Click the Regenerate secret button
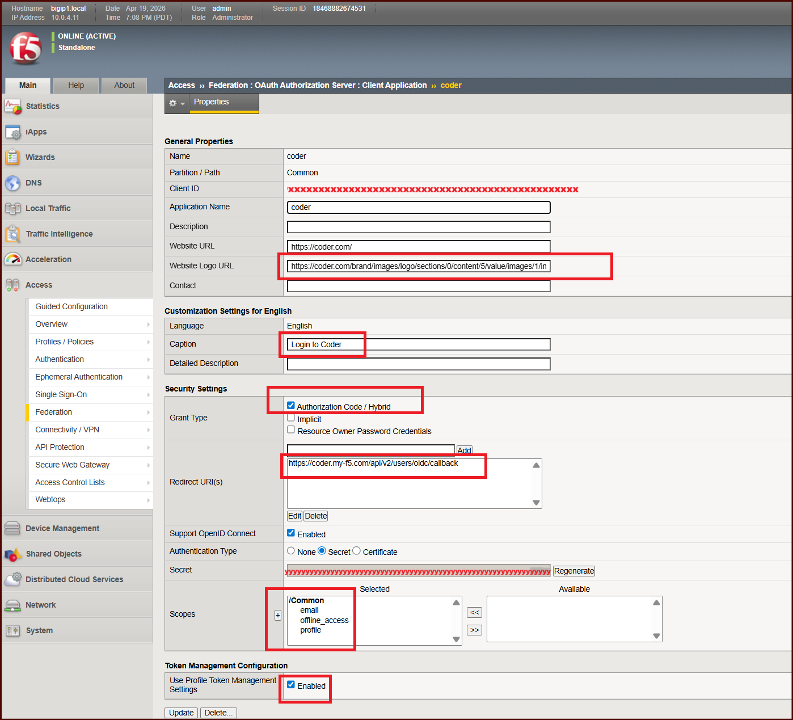 573,571
